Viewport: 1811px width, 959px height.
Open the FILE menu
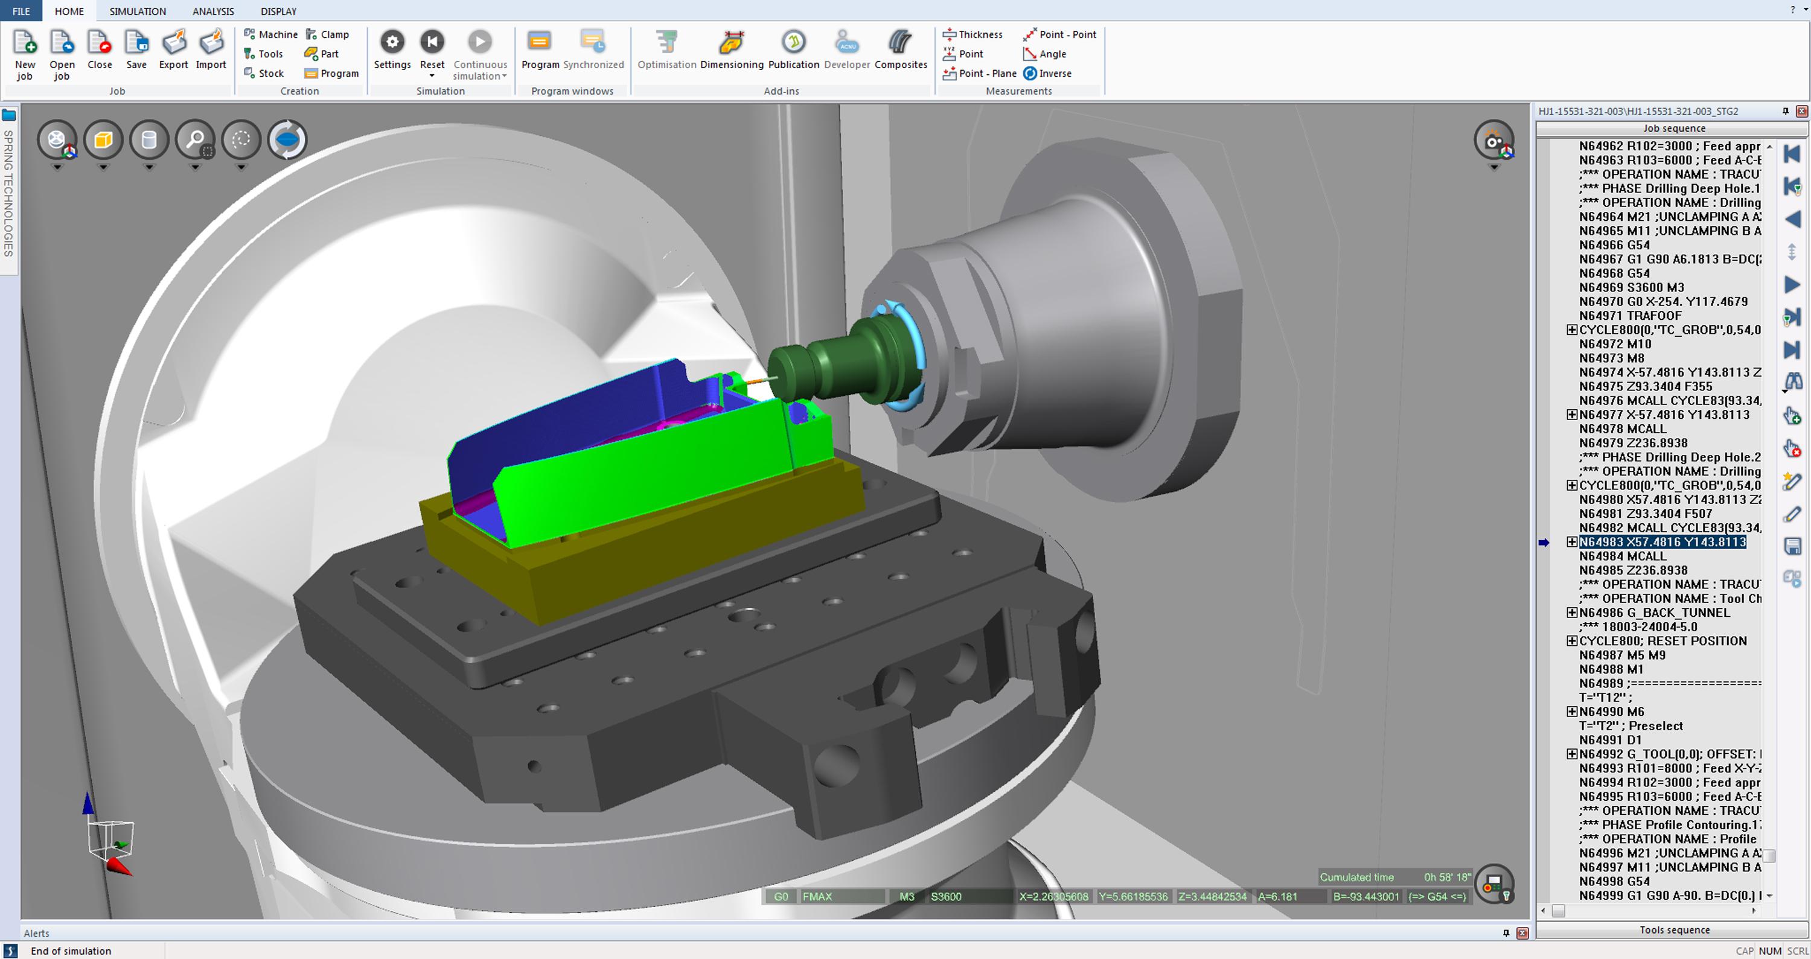point(21,11)
